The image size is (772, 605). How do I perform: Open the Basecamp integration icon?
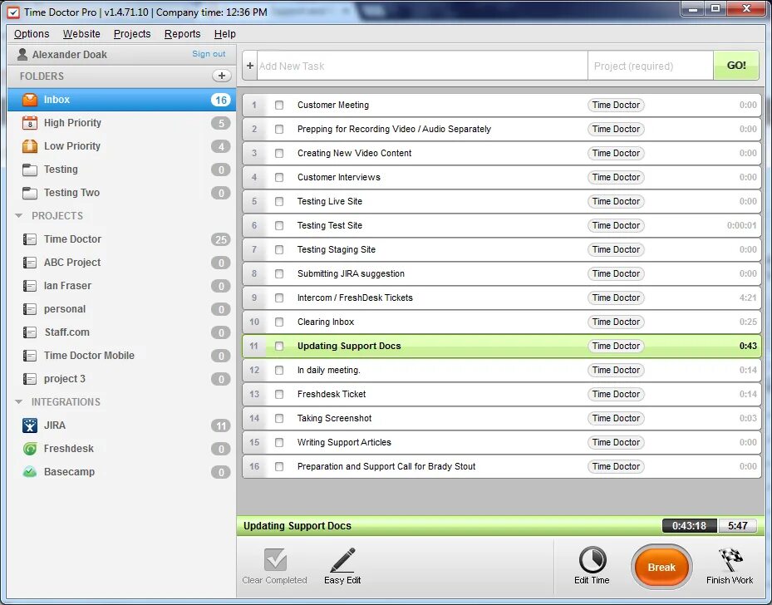tap(30, 471)
